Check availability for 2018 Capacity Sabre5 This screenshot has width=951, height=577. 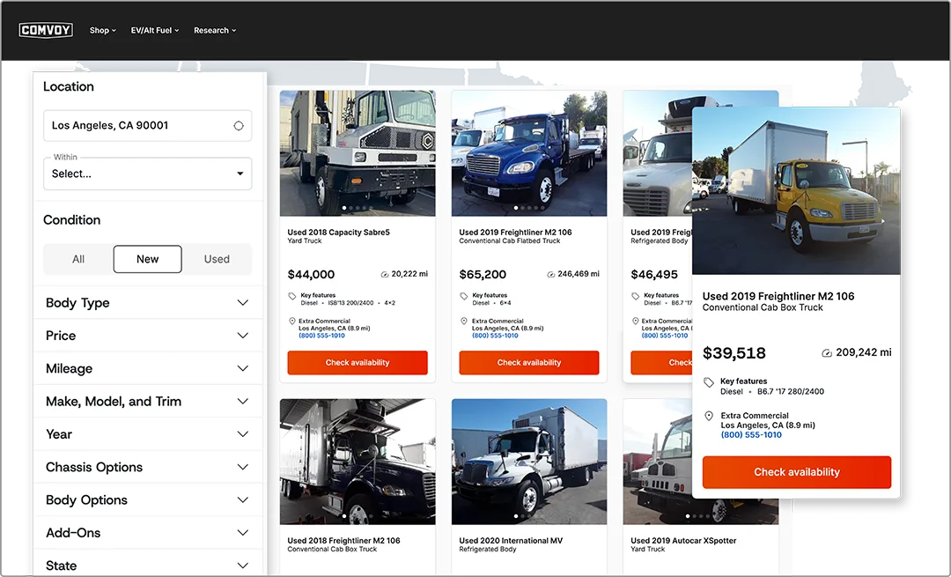pyautogui.click(x=358, y=362)
